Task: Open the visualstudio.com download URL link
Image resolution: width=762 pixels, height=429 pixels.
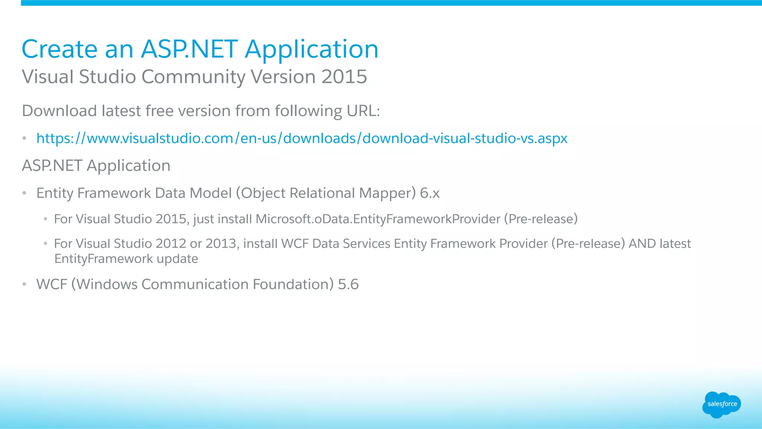Action: [302, 138]
